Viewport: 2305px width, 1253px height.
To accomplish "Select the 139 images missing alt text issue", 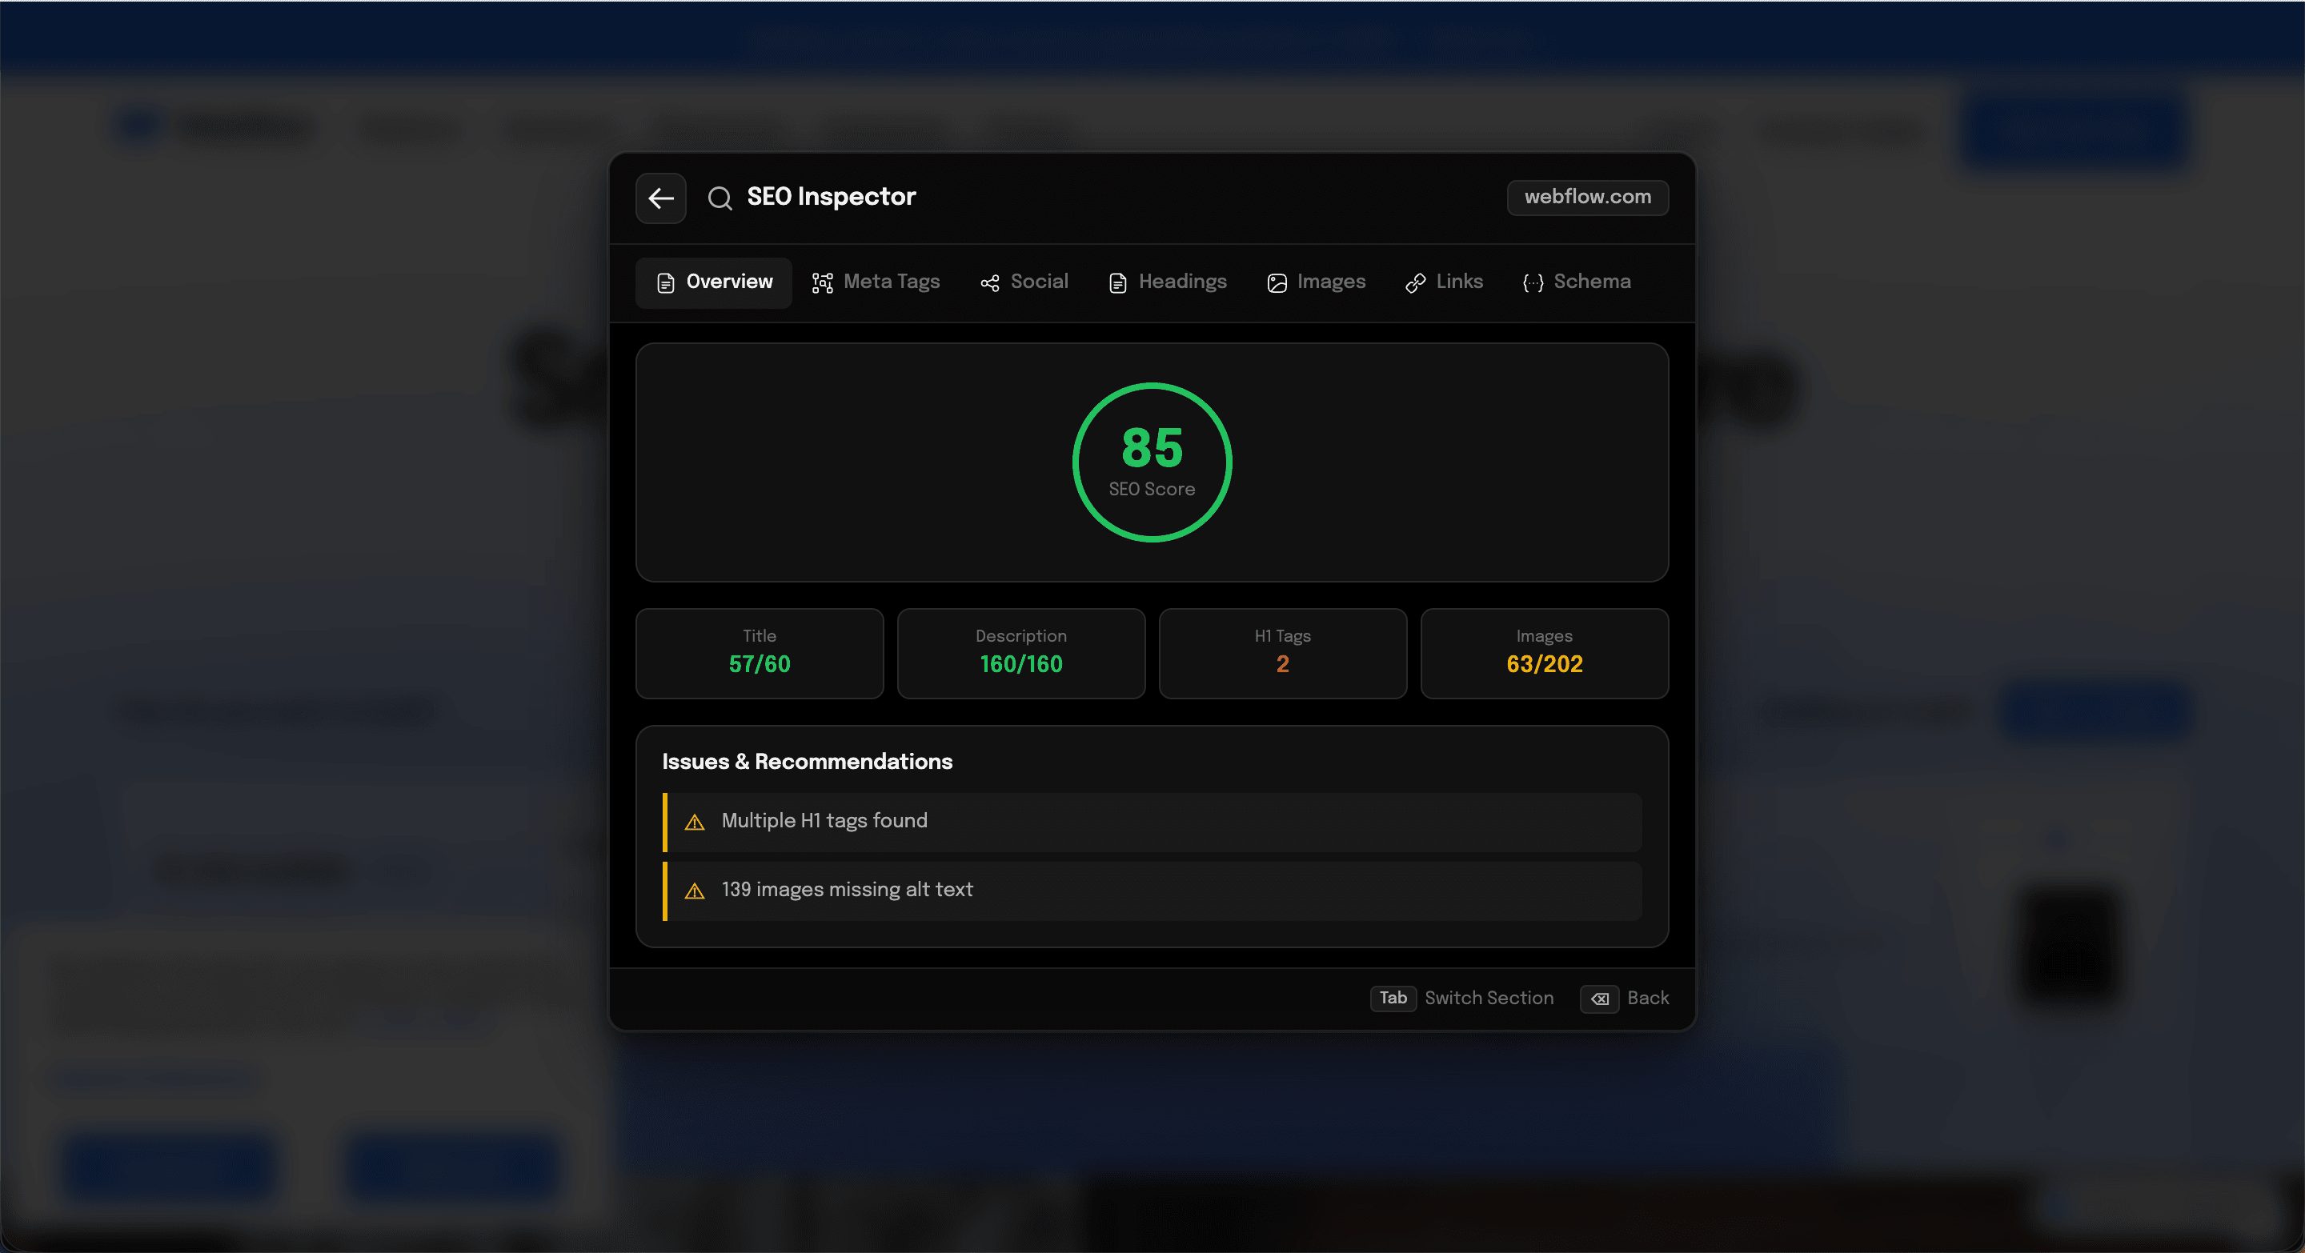I will (1151, 890).
